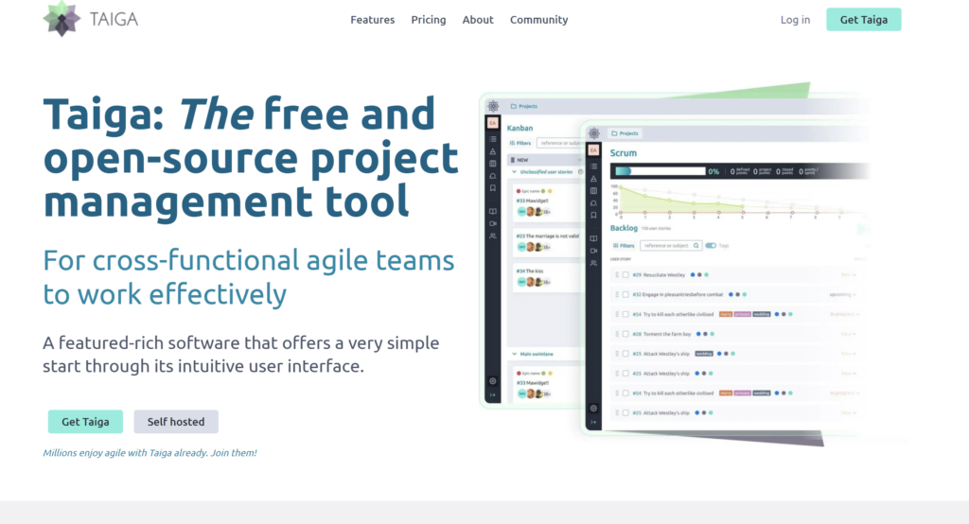
Task: Click the EA avatar in the Scrum sidebar
Action: click(x=593, y=150)
